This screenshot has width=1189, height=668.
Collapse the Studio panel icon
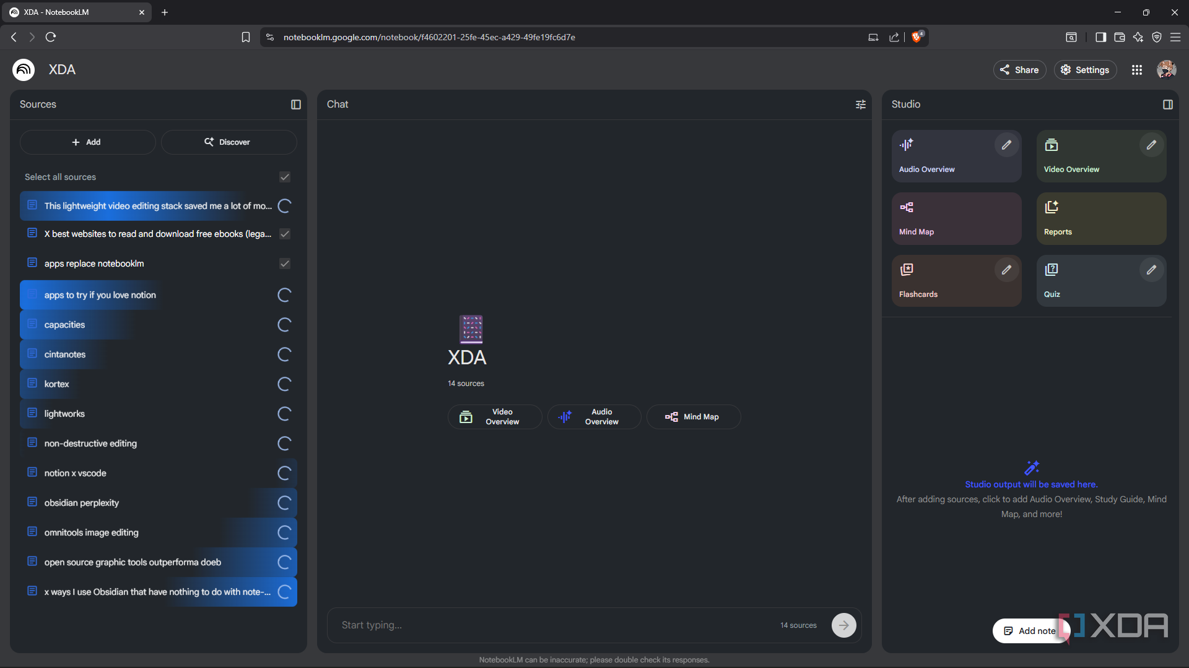(1168, 105)
